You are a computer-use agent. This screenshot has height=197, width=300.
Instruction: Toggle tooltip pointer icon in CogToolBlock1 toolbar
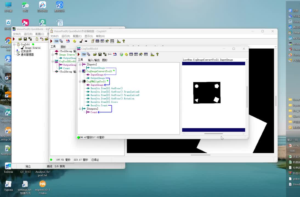coord(152,54)
